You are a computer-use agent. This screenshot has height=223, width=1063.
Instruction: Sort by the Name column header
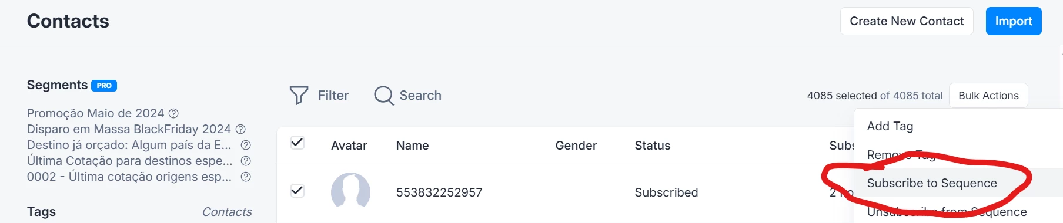(x=412, y=146)
